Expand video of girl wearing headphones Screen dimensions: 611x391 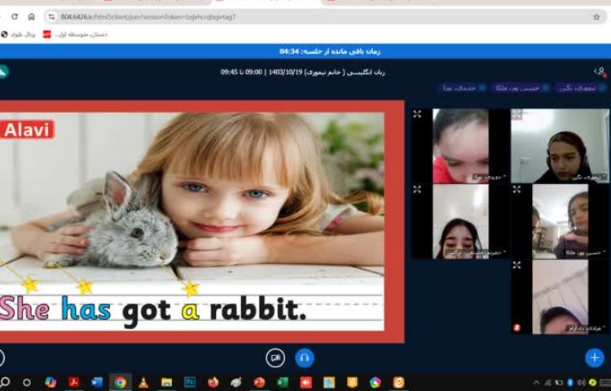click(x=516, y=114)
